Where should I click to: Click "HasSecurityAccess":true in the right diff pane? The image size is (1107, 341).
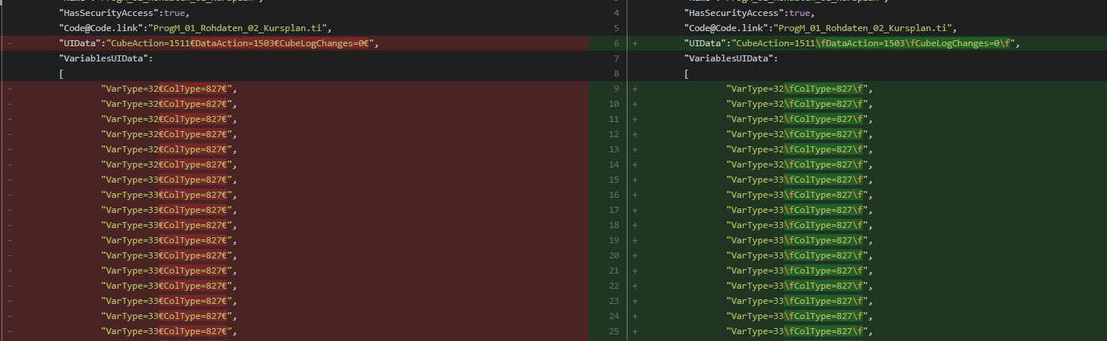click(749, 13)
